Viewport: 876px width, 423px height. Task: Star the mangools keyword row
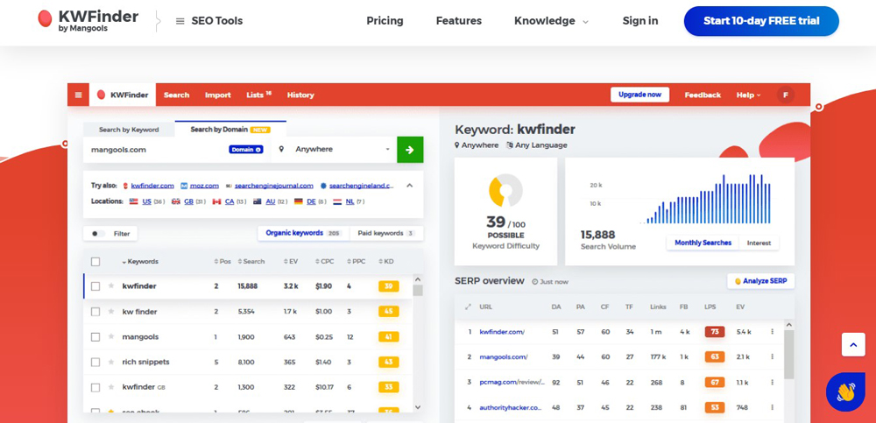coord(111,336)
